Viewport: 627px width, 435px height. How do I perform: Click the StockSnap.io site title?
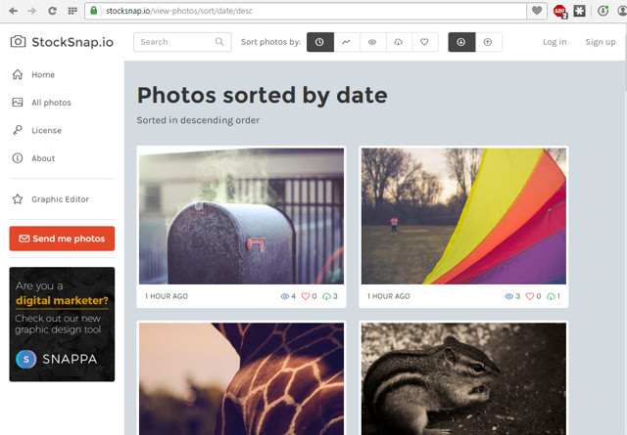tap(72, 42)
